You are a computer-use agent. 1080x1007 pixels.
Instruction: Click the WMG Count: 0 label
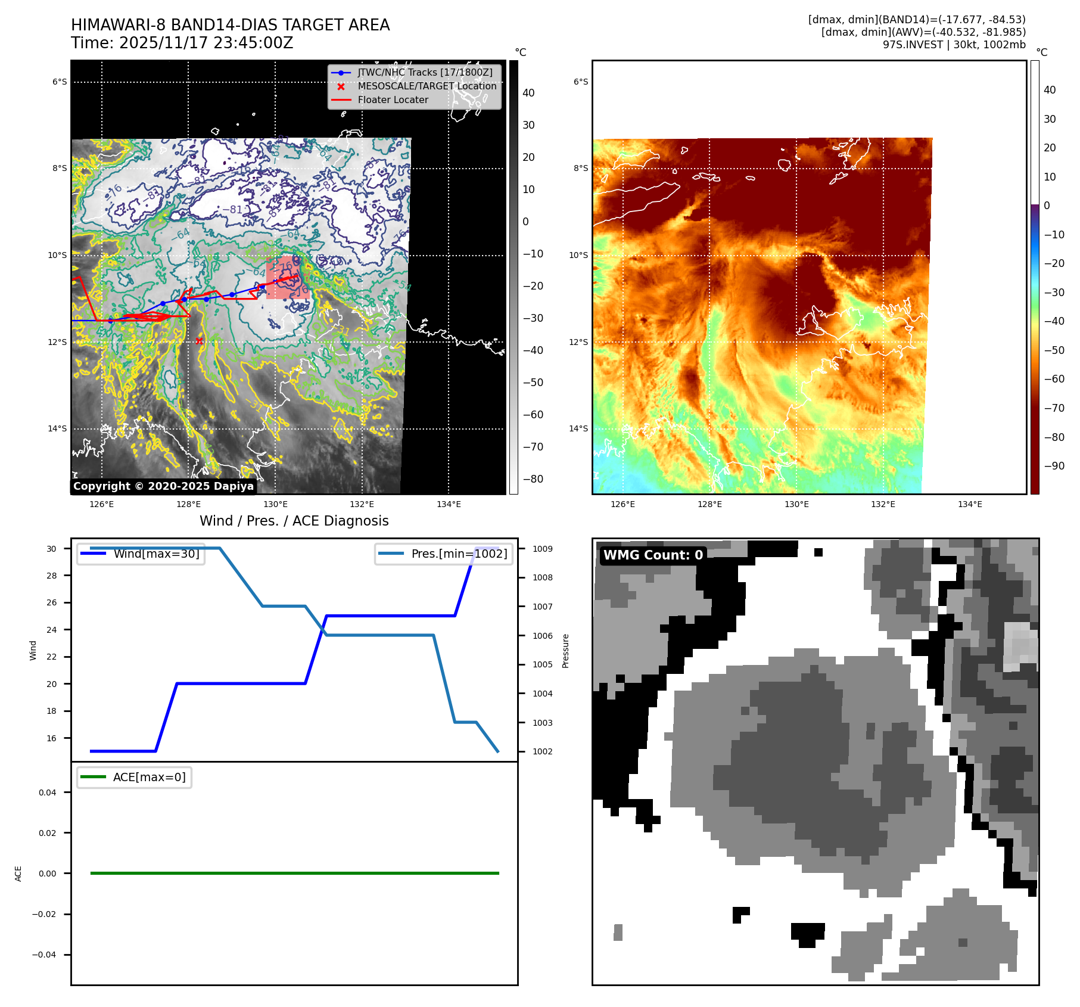[653, 555]
